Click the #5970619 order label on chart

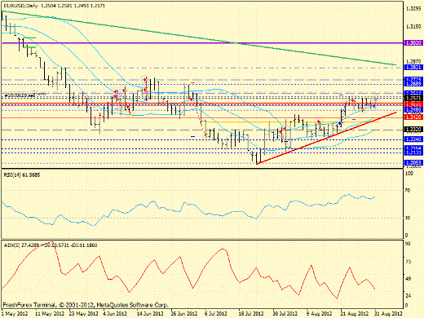pos(19,95)
